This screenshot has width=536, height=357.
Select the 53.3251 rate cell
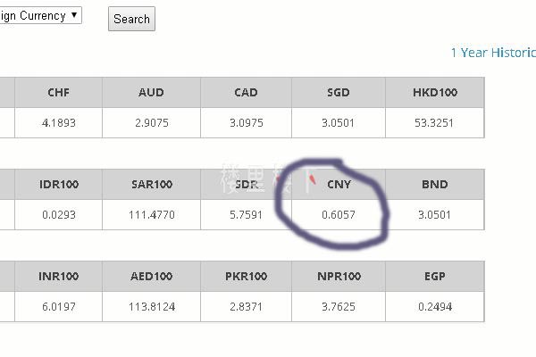(435, 122)
